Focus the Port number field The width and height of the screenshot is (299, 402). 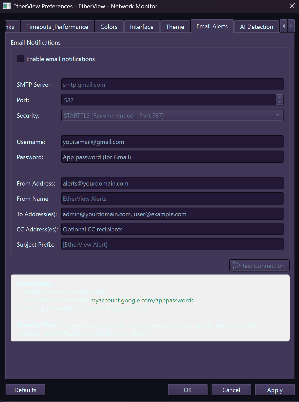pyautogui.click(x=169, y=100)
